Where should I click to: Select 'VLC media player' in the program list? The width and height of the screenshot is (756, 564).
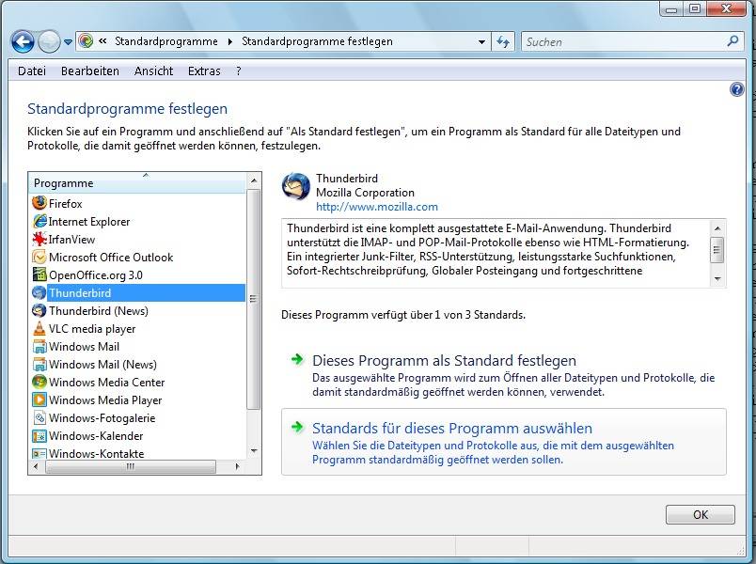point(92,329)
